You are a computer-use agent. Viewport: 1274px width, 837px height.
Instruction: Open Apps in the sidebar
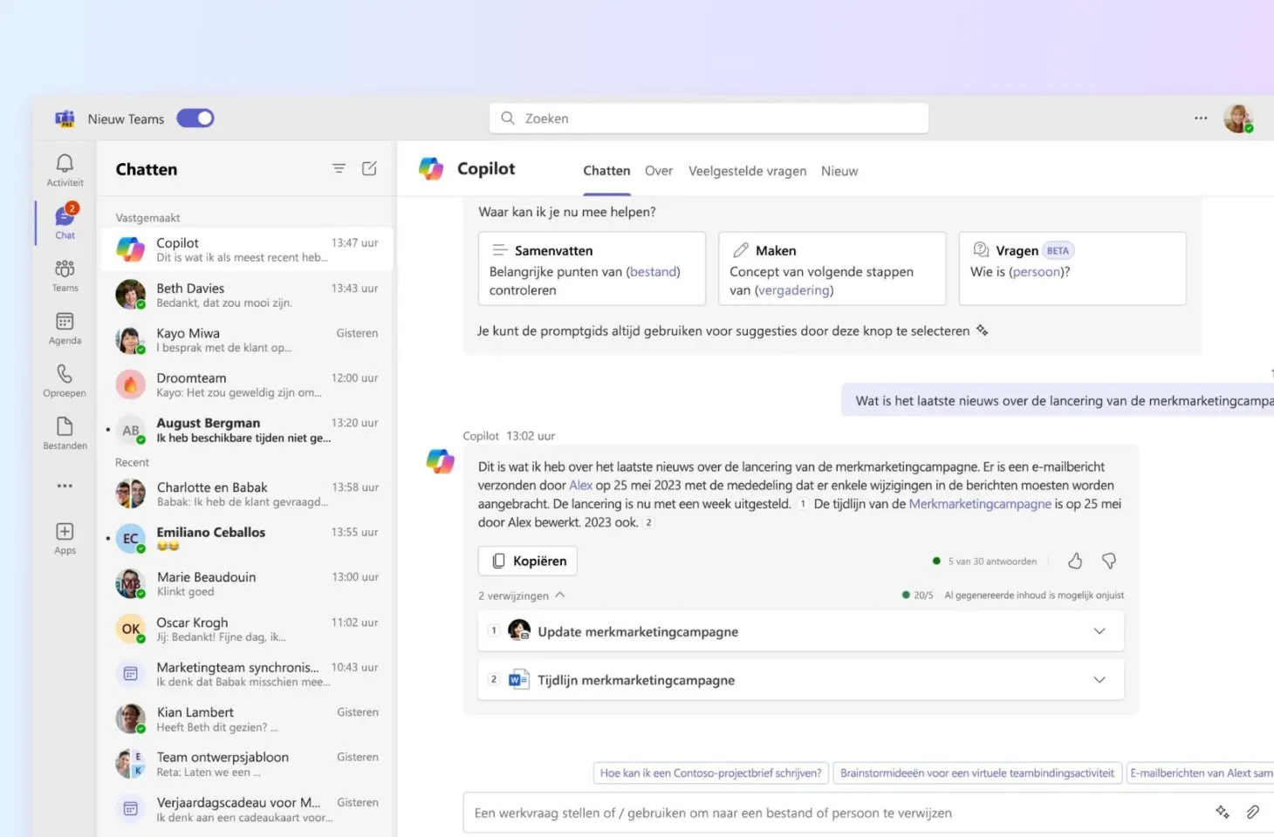[65, 539]
